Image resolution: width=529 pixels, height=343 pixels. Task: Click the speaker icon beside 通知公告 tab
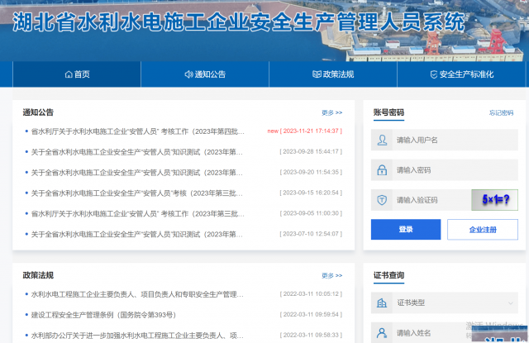188,74
